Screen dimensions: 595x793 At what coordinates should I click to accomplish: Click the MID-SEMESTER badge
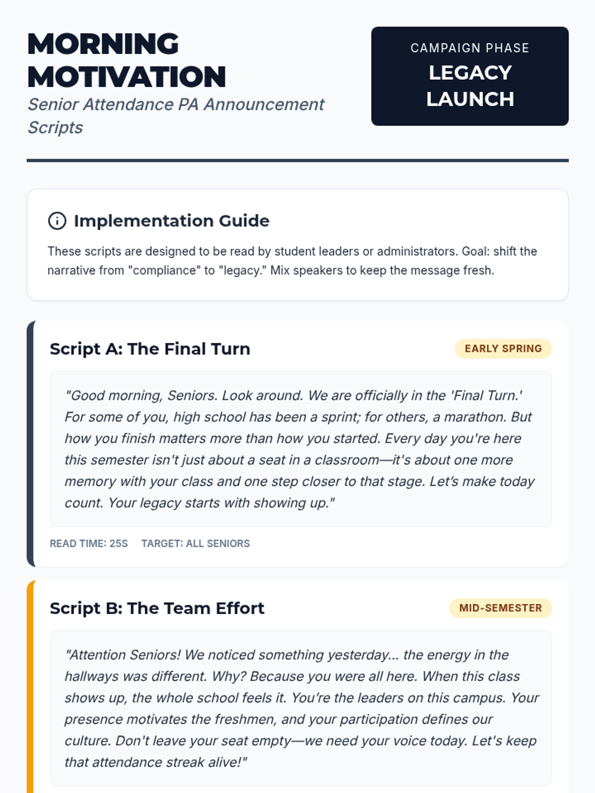(500, 608)
